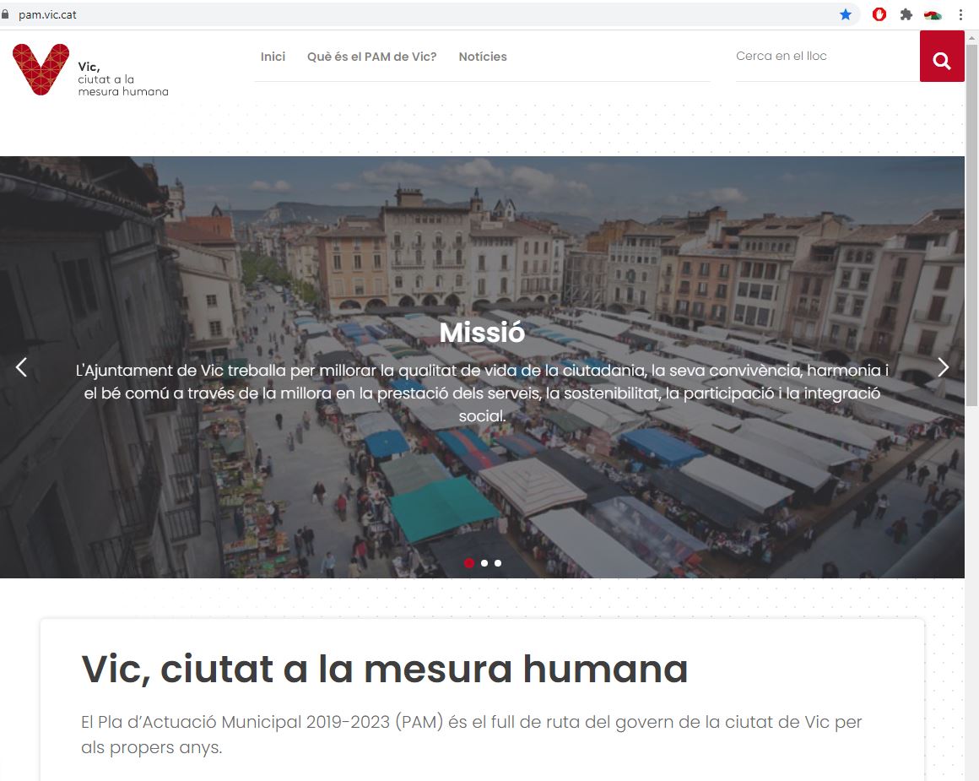
Task: Select the first red carousel dot
Action: point(469,563)
